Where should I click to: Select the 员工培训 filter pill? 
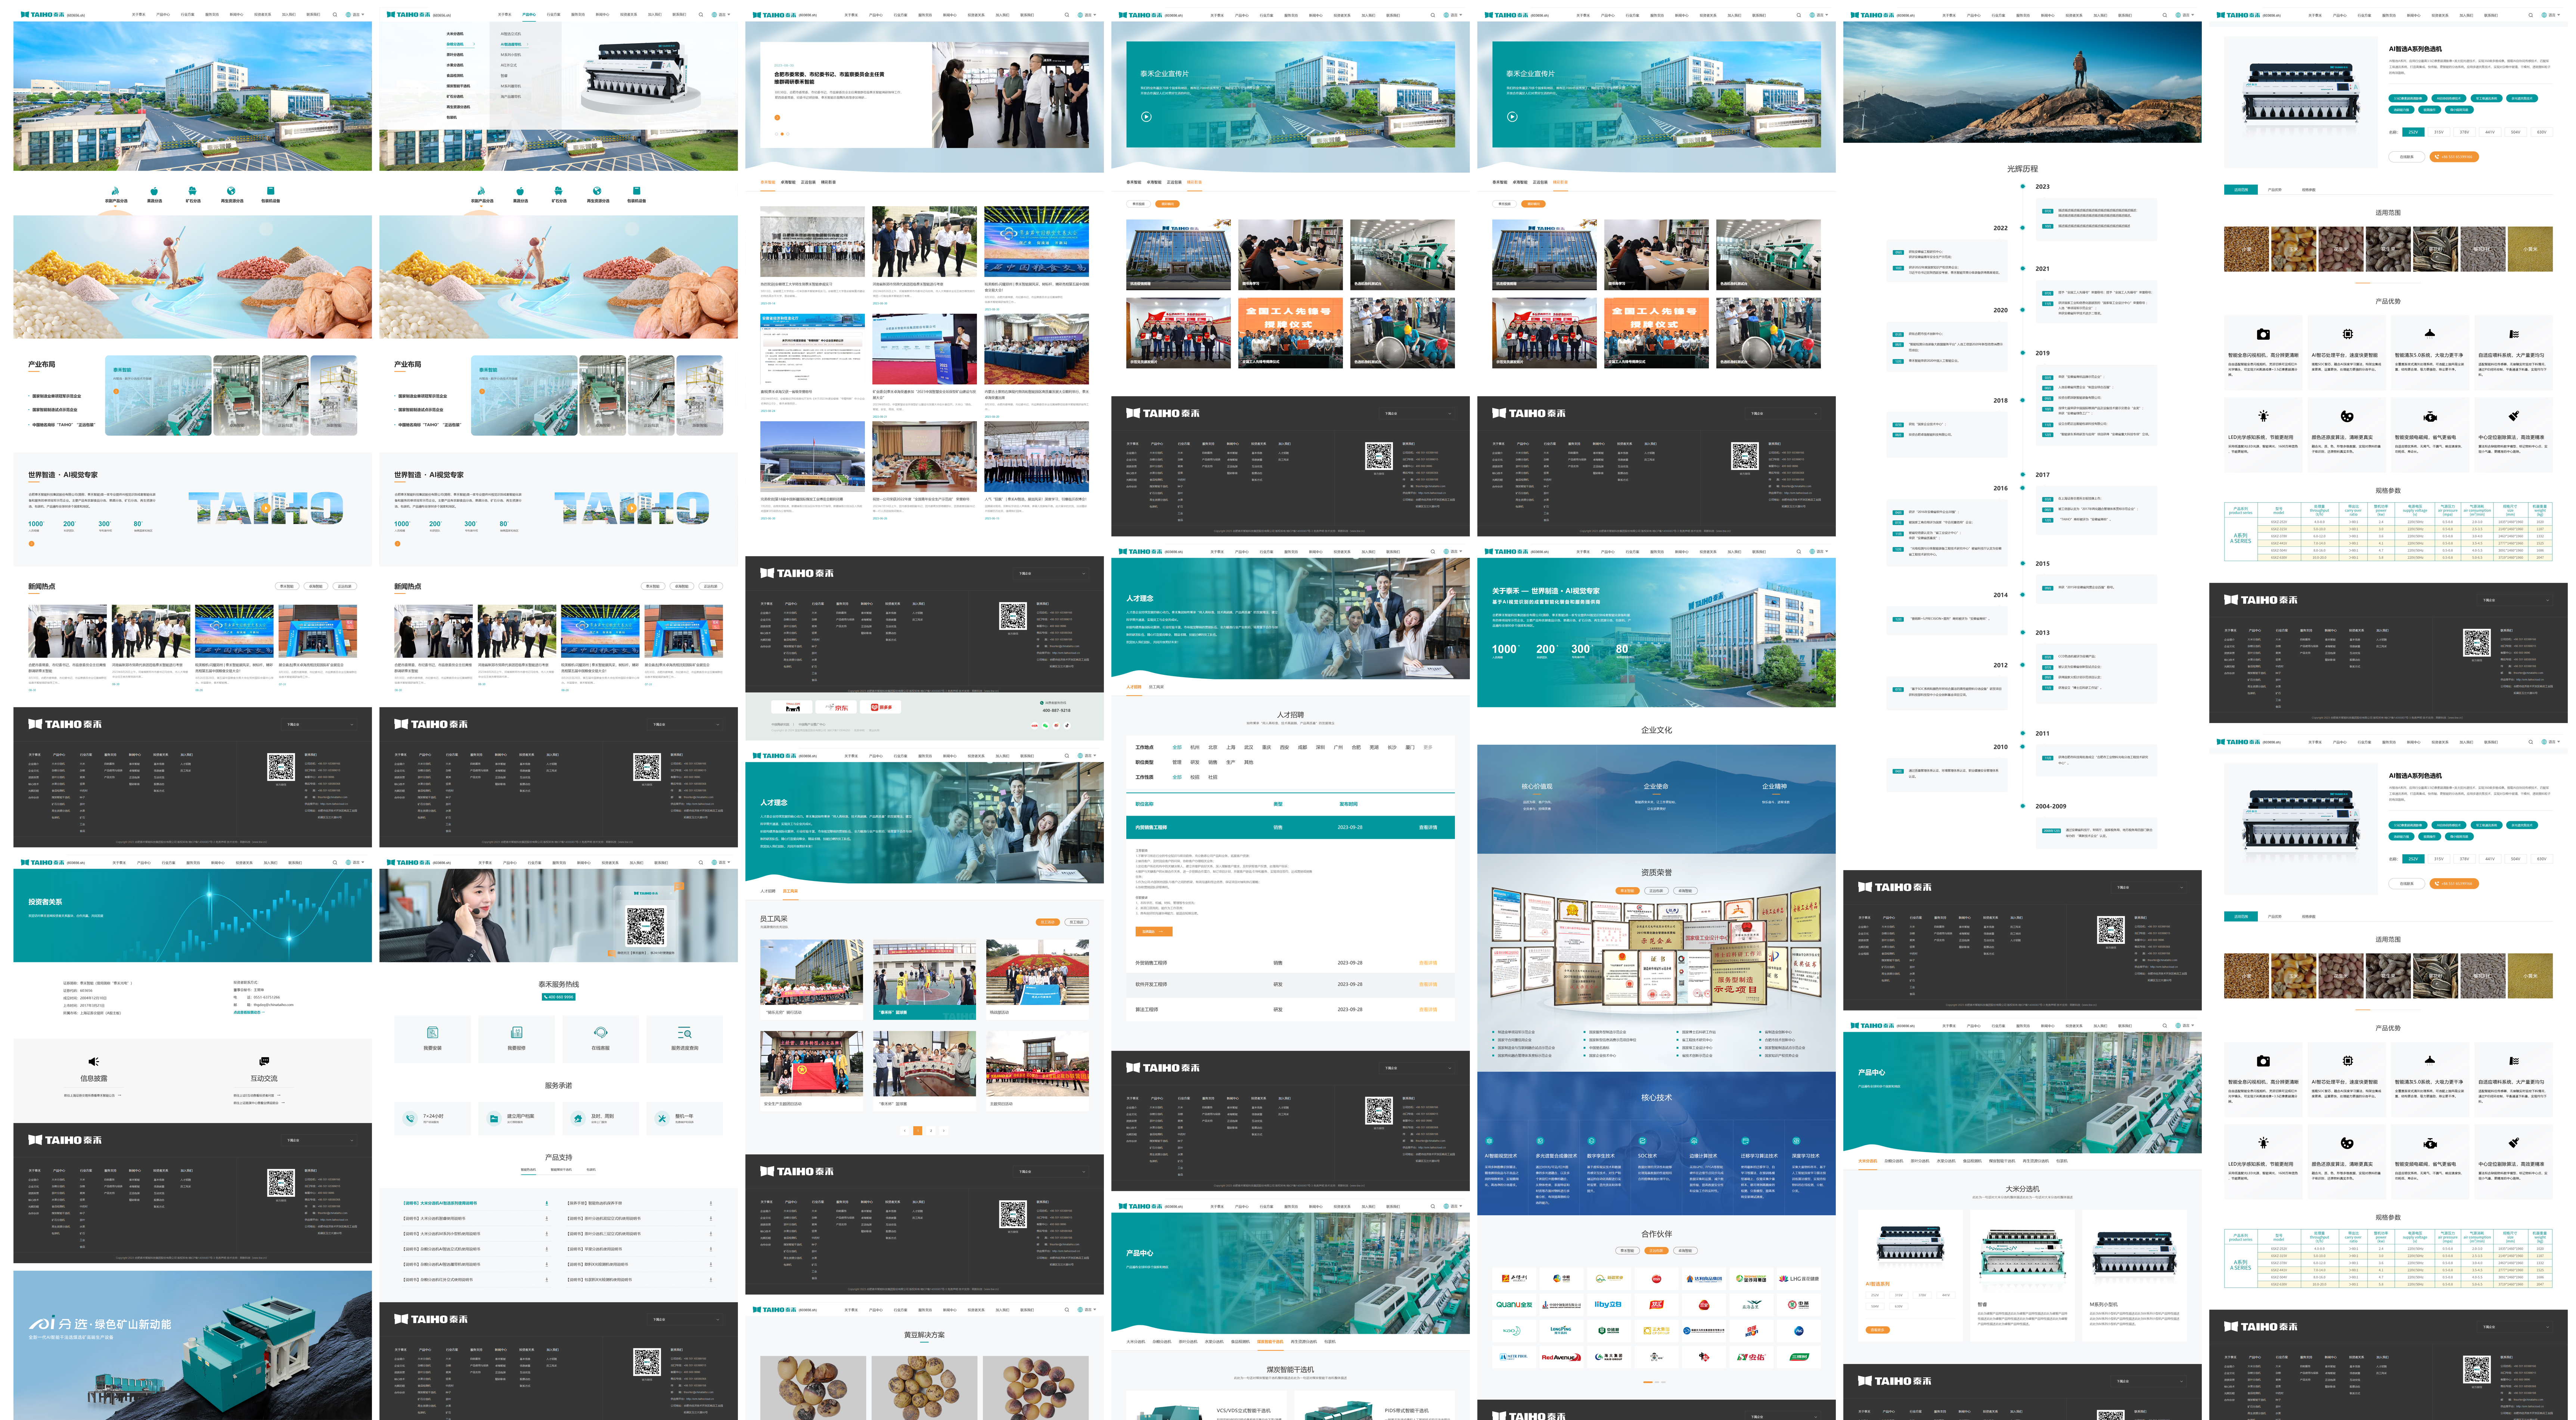pyautogui.click(x=1077, y=922)
